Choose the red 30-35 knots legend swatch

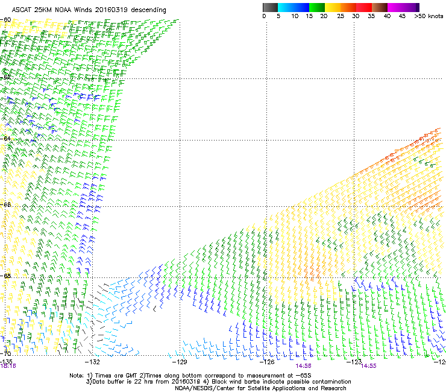pyautogui.click(x=364, y=7)
